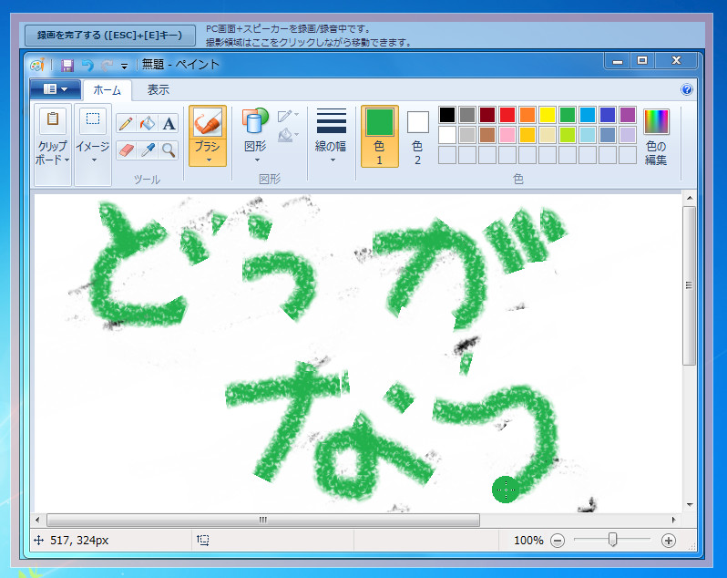Click the zoom out minus button
This screenshot has height=578, width=727.
point(558,541)
